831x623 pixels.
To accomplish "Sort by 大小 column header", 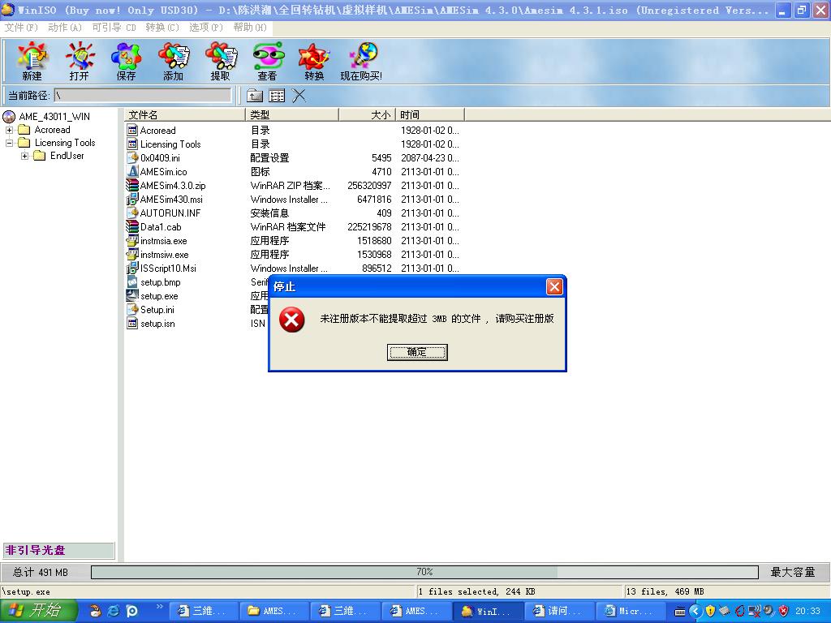I will pos(368,114).
